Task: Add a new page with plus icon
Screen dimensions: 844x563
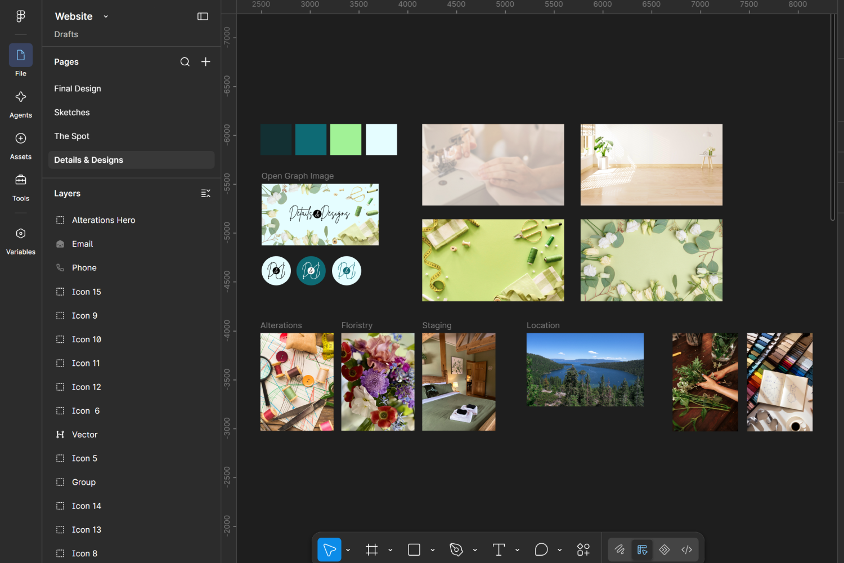Action: tap(206, 62)
